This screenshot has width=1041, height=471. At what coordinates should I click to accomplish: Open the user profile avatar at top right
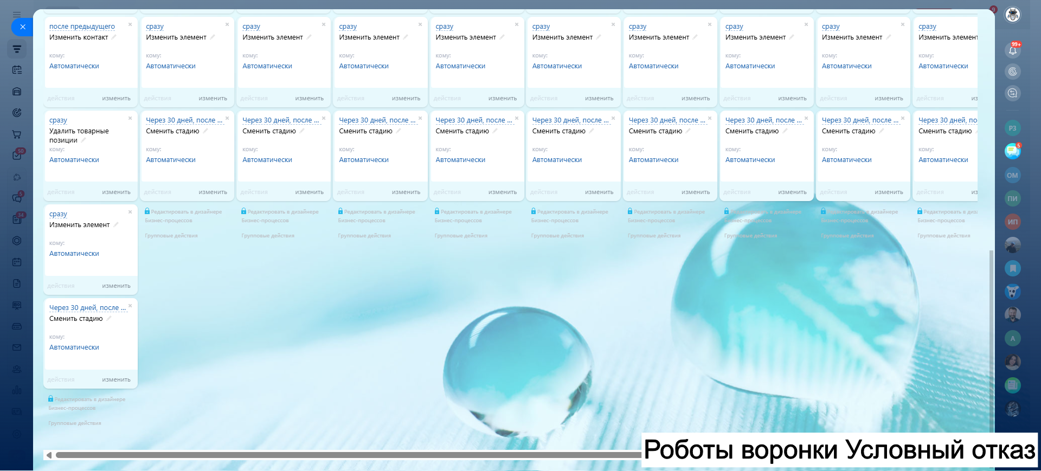click(1012, 15)
